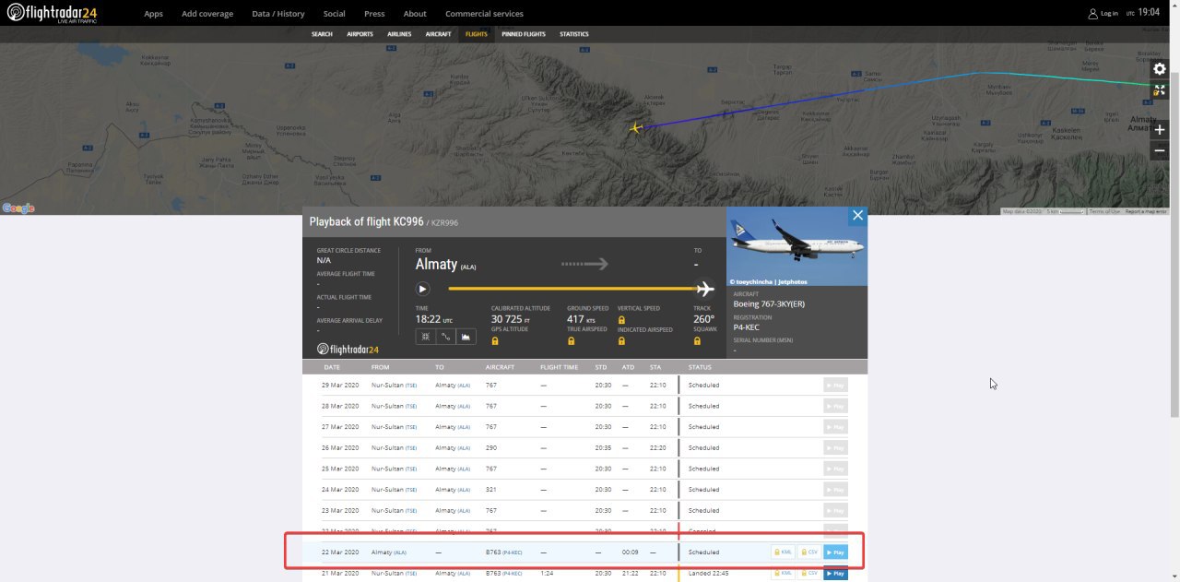Switch to the PINNED FLIGHTS tab
Viewport: 1180px width, 582px height.
(524, 34)
